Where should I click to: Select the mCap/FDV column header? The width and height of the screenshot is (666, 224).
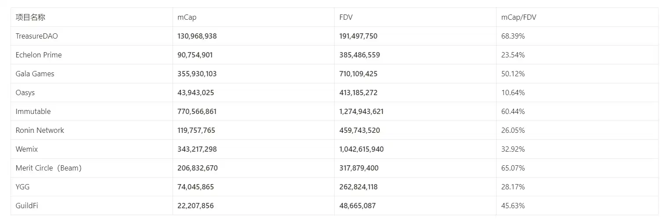click(x=519, y=18)
